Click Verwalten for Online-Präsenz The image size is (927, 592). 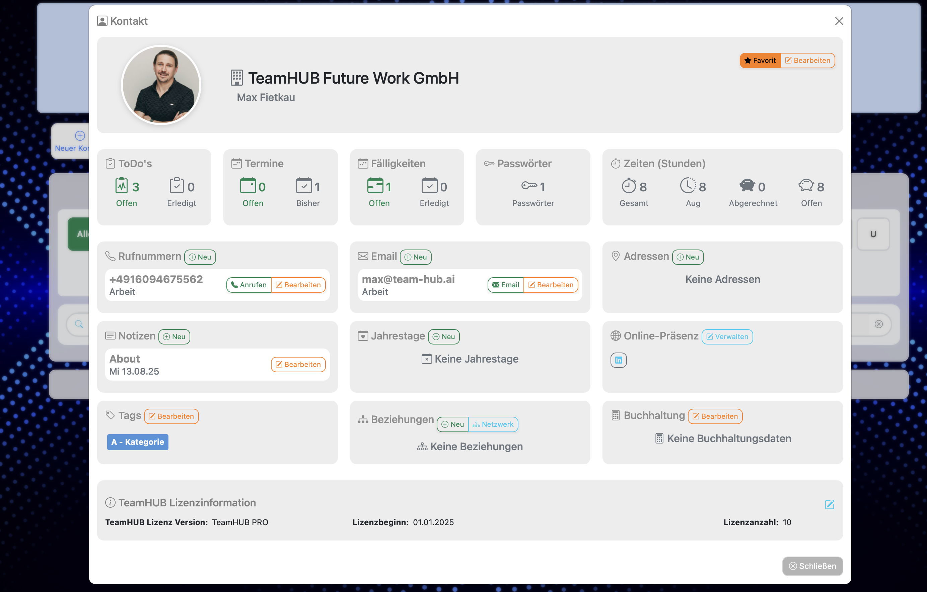[x=727, y=337]
